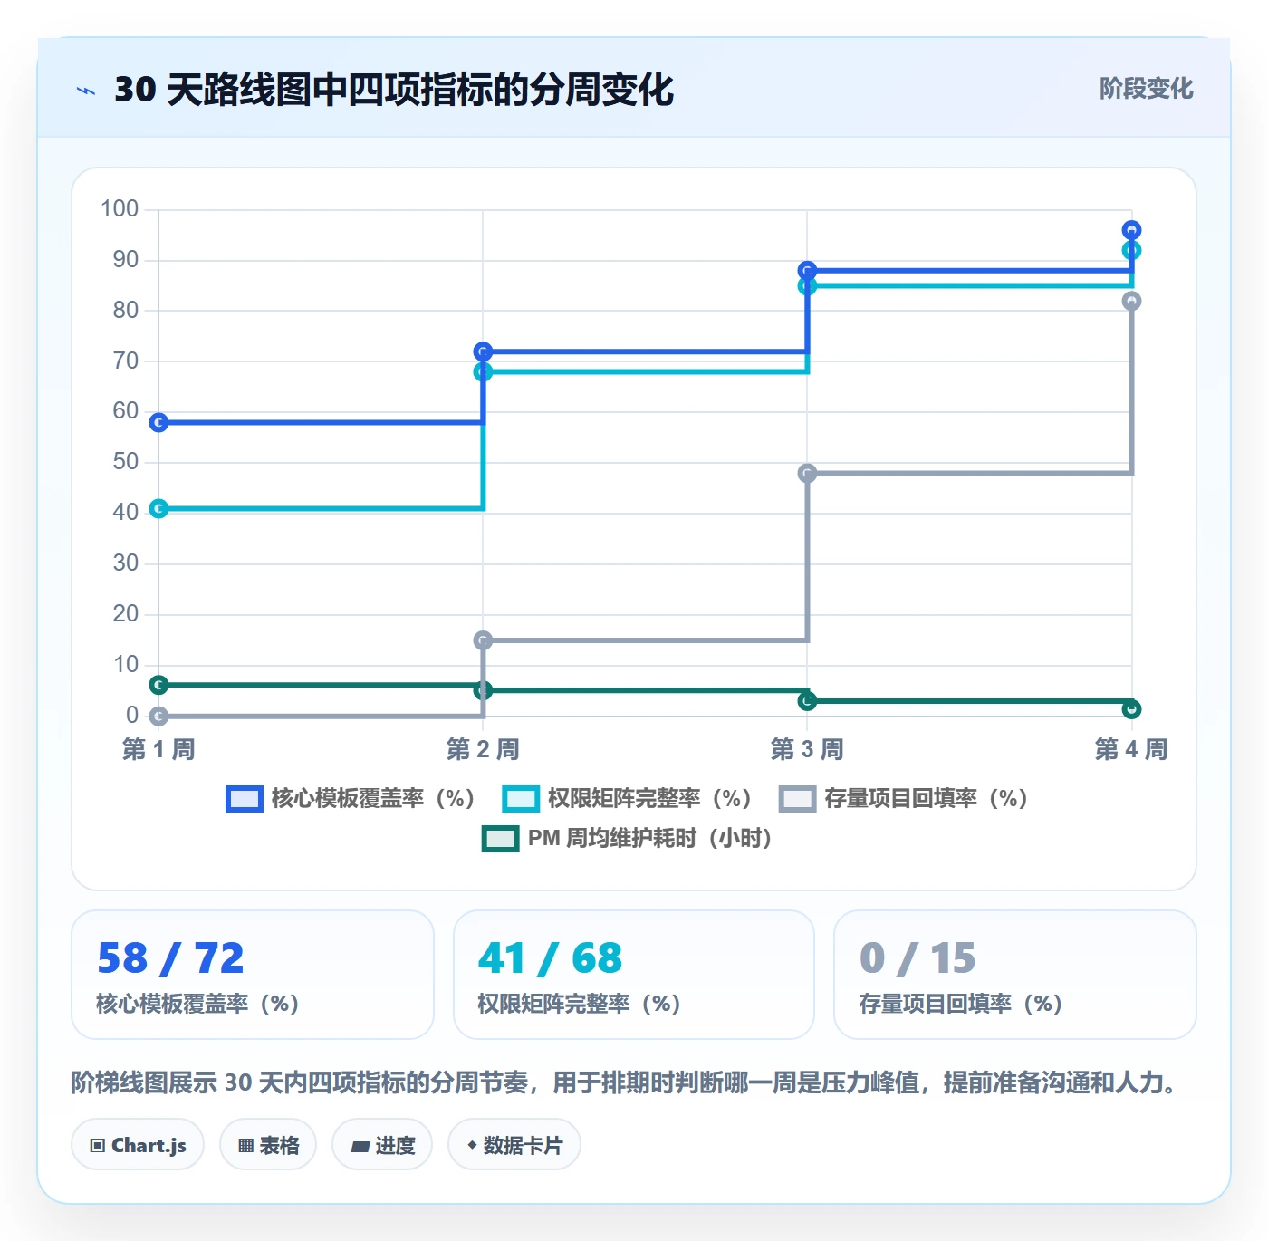Hide the PM 周均维护耗时（小时）series via its legend label
This screenshot has height=1241, width=1268.
pos(649,838)
